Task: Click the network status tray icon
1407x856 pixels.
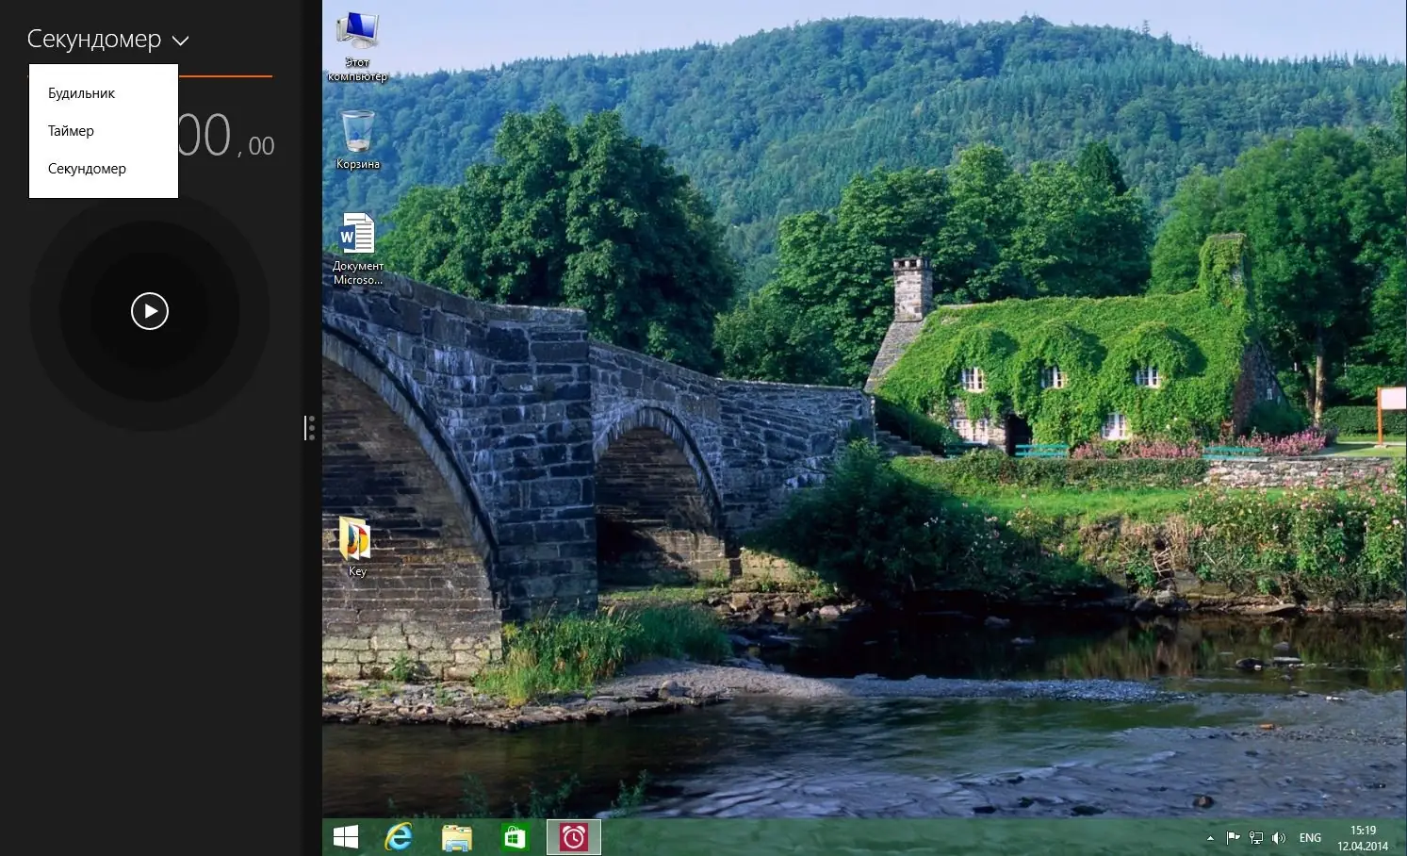Action: click(x=1256, y=837)
